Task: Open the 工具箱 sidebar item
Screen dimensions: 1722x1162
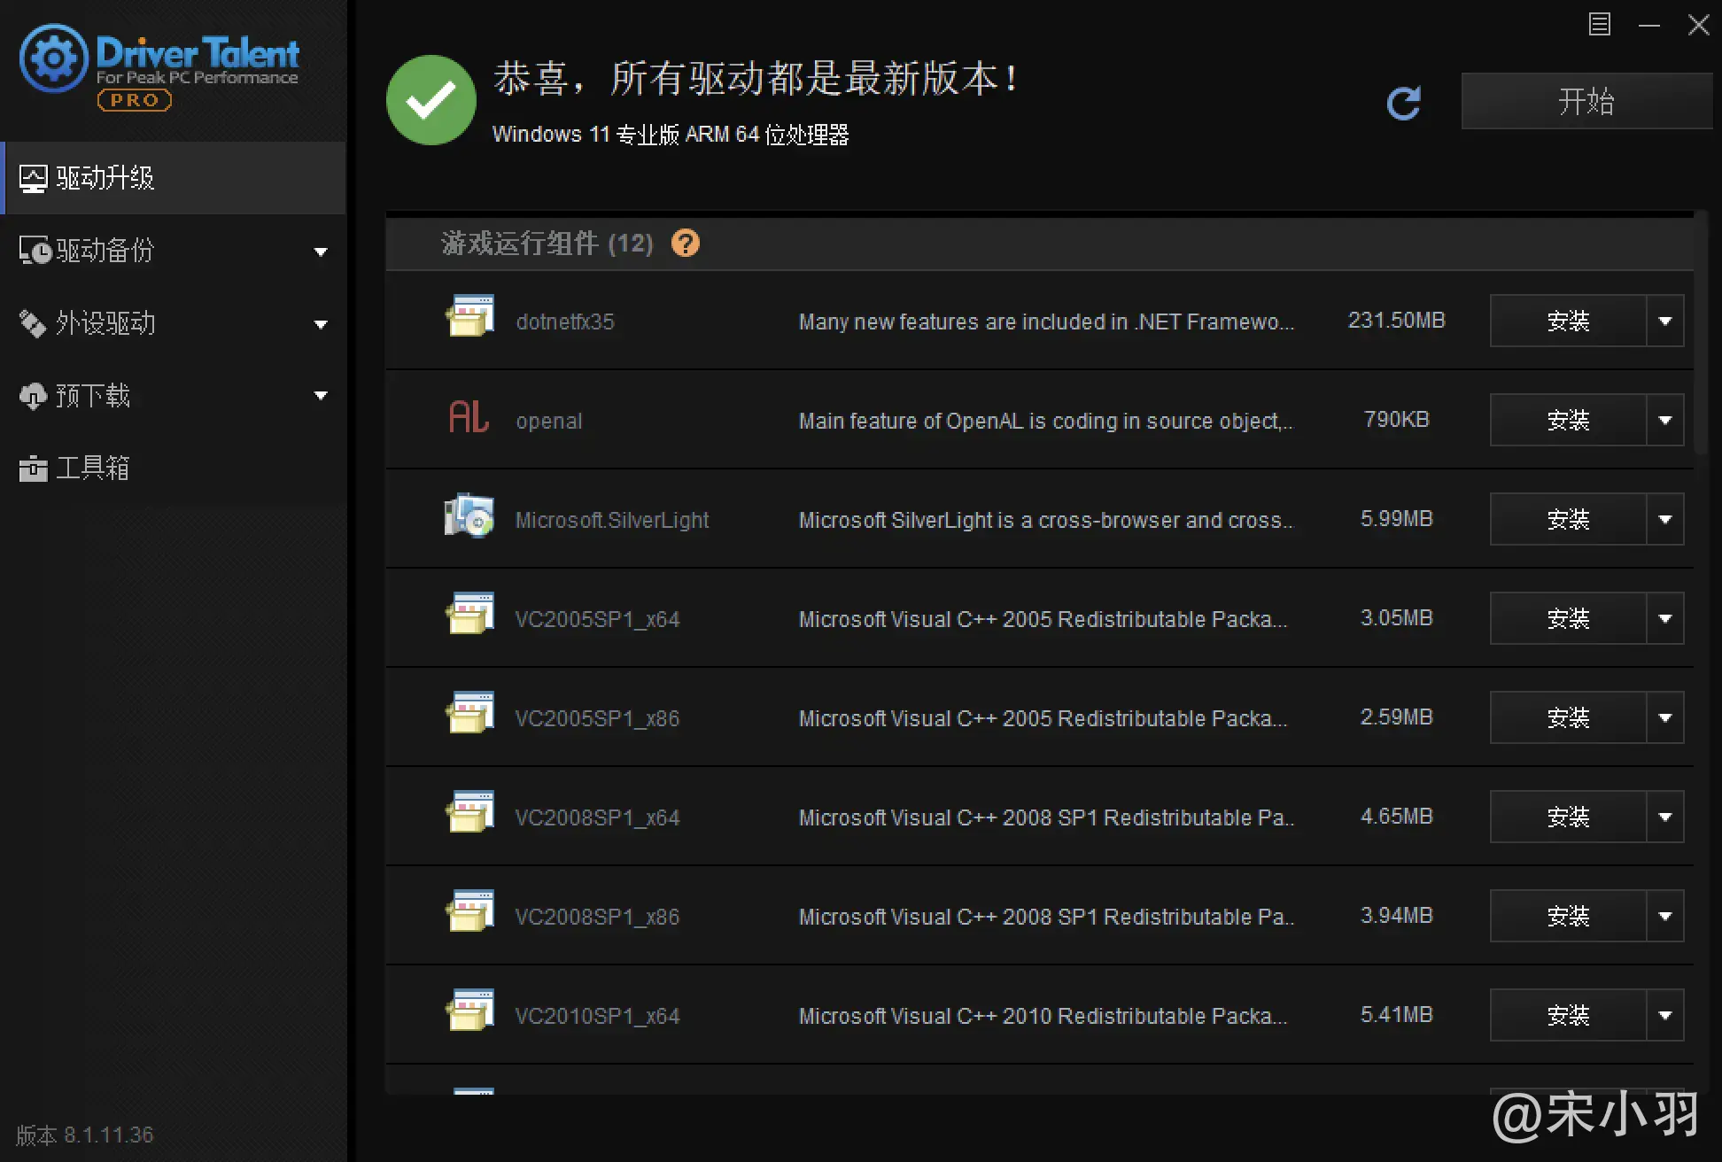Action: pyautogui.click(x=92, y=468)
